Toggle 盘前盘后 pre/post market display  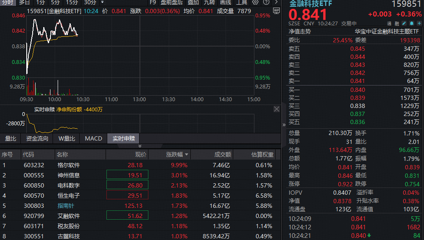[x=172, y=2]
